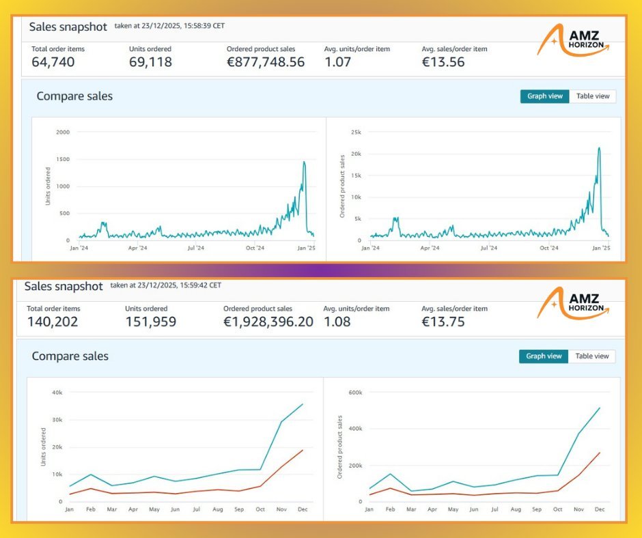Click the €13.56 avg sales value

443,62
